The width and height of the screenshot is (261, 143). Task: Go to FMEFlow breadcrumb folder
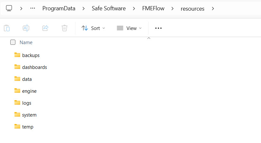(153, 9)
